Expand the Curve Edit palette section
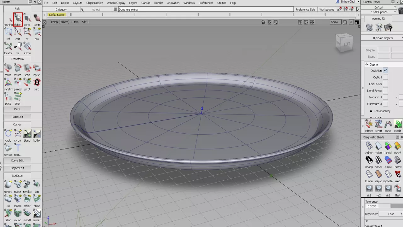This screenshot has width=403, height=227. [x=17, y=160]
